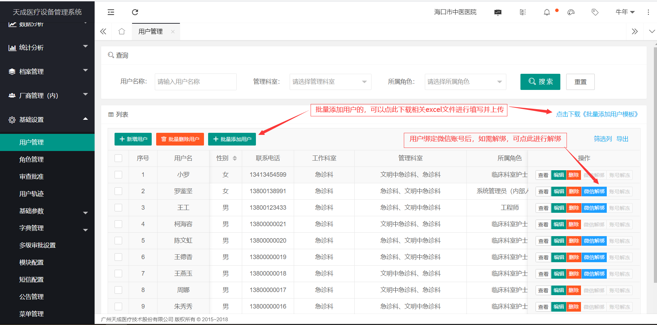Screen dimensions: 657x325
Task: Open the 管理科室 dropdown
Action: [330, 82]
